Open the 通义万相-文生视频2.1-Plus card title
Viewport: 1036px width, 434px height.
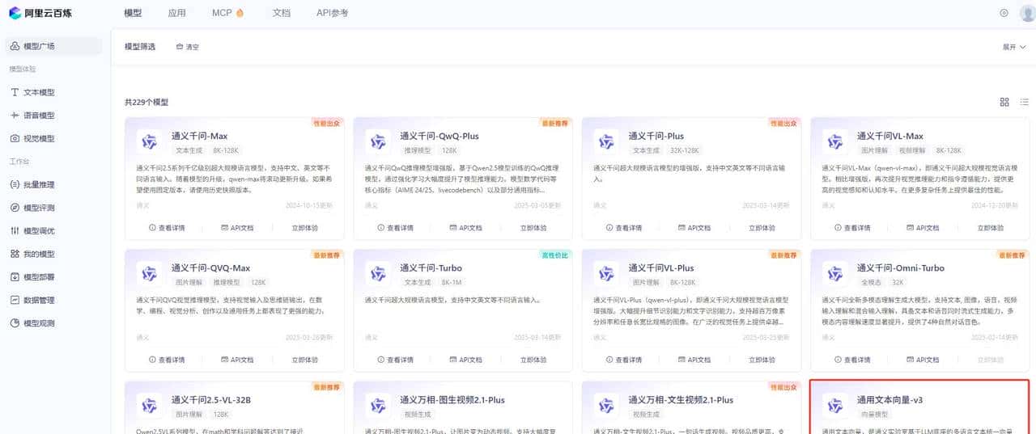pyautogui.click(x=681, y=400)
